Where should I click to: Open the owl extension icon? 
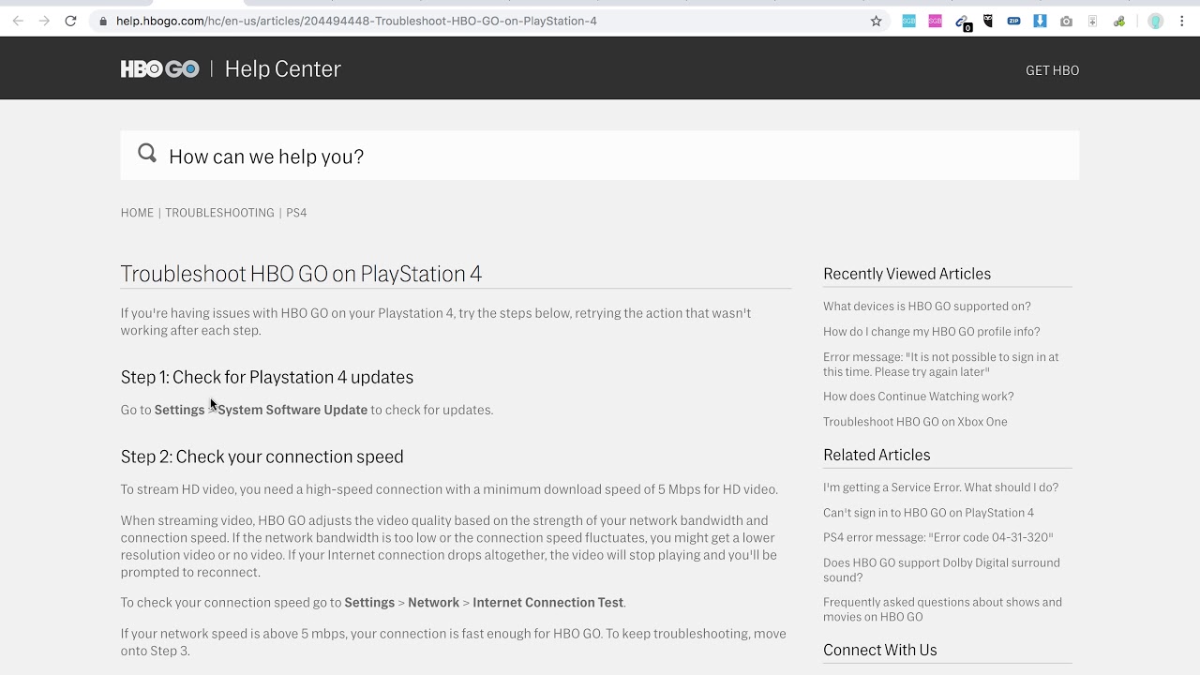pyautogui.click(x=987, y=21)
